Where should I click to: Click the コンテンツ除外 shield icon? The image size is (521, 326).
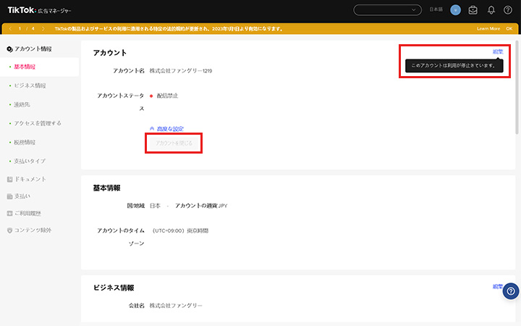point(9,230)
